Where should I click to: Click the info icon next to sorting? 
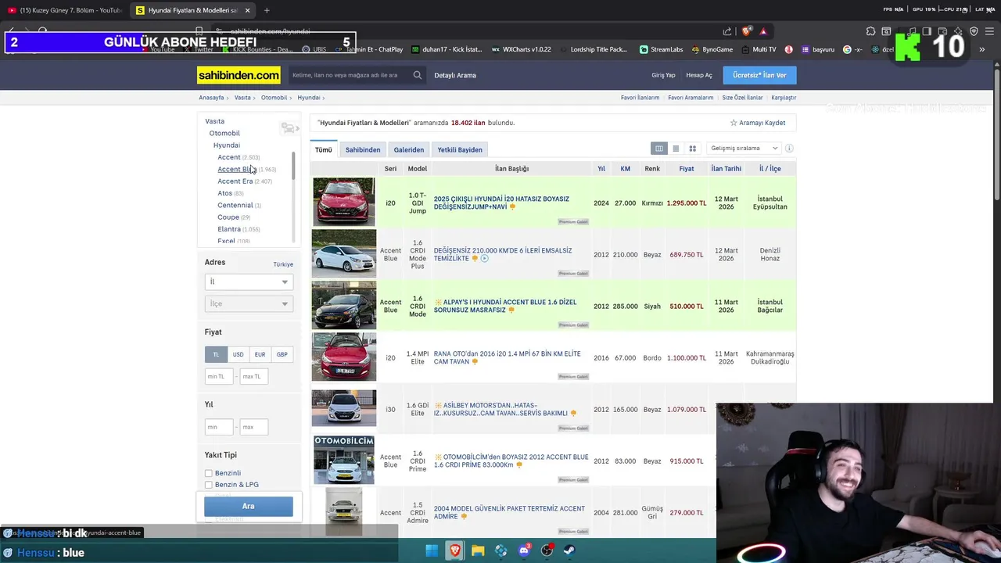789,149
